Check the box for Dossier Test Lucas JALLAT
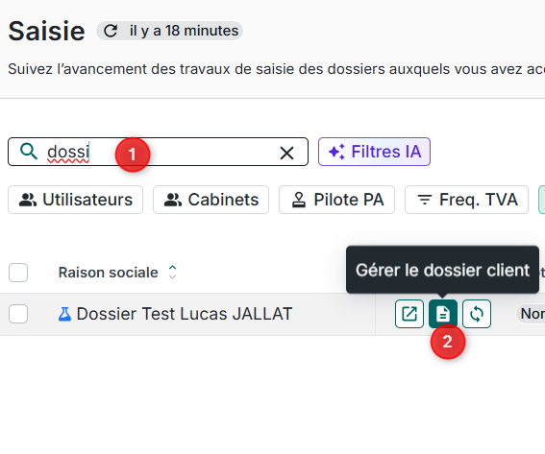545x454 pixels. point(18,314)
